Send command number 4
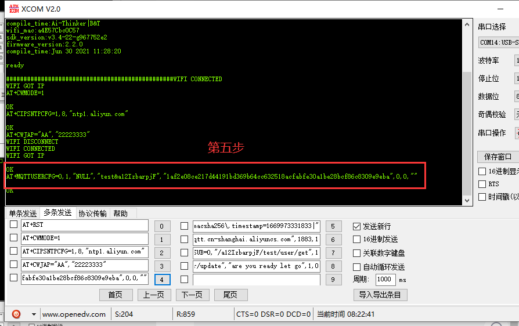 coord(162,280)
